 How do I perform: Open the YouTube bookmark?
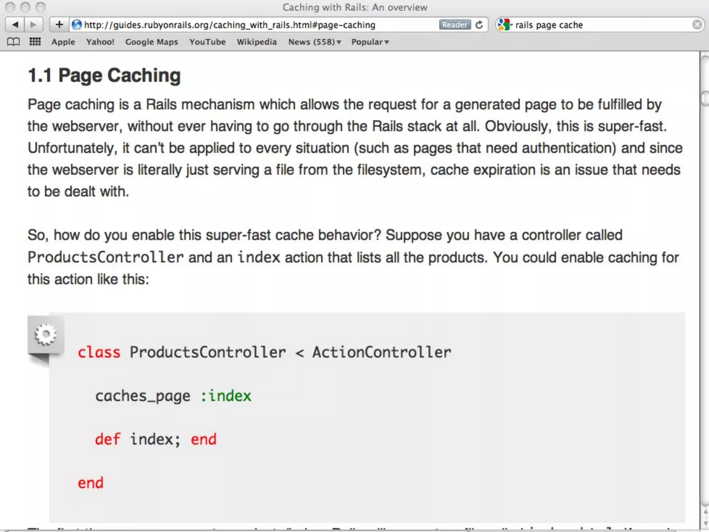207,42
